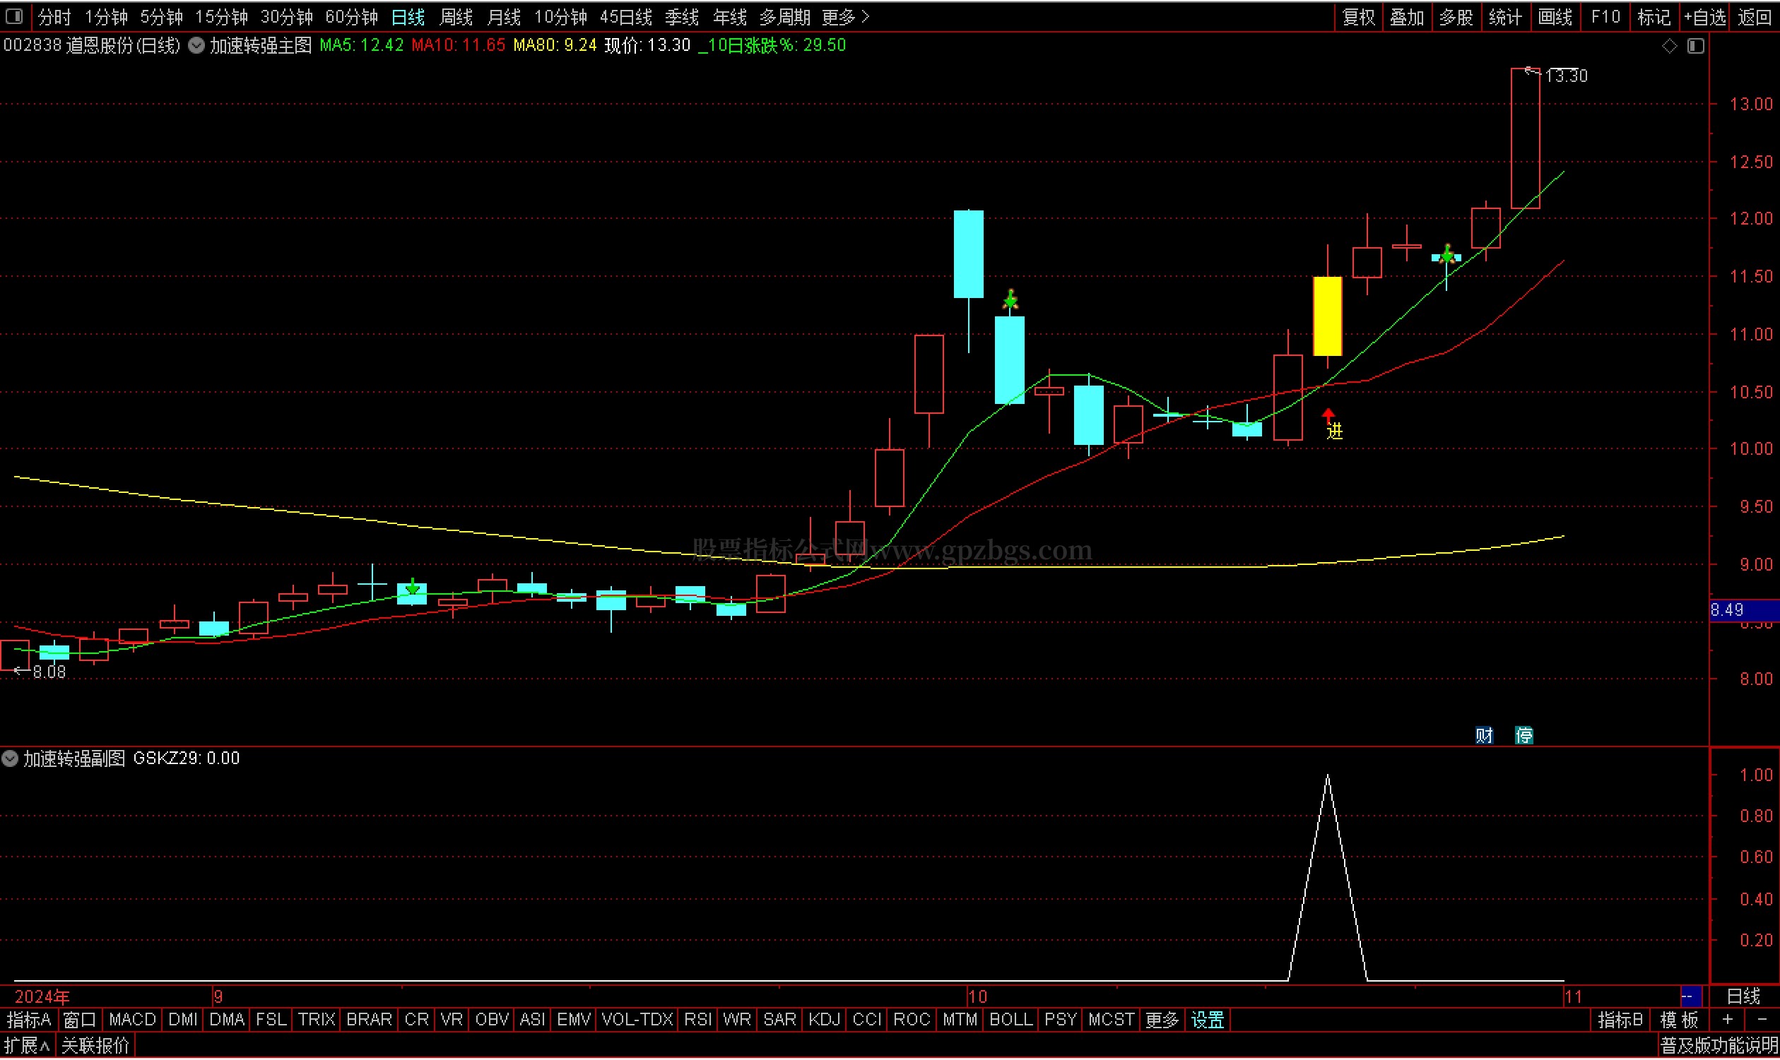
Task: Select the 年线 yearly period
Action: 729,17
